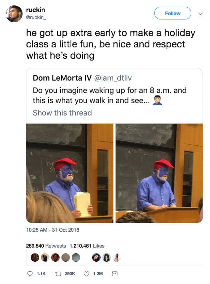Screen dimensions: 210x284
Task: Click the third liker avatar in the row
Action: coord(55,257)
